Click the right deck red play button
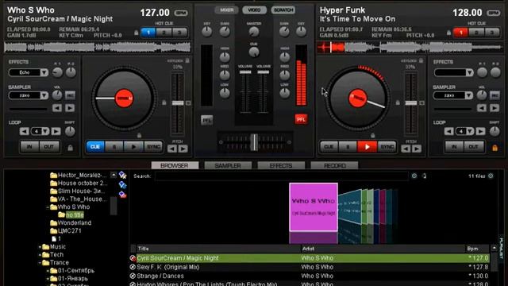 (x=367, y=147)
